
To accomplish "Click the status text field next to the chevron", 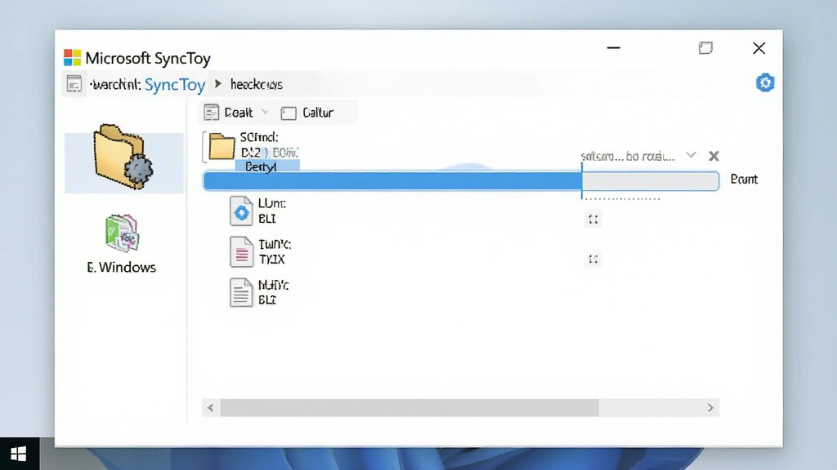I will (x=627, y=156).
